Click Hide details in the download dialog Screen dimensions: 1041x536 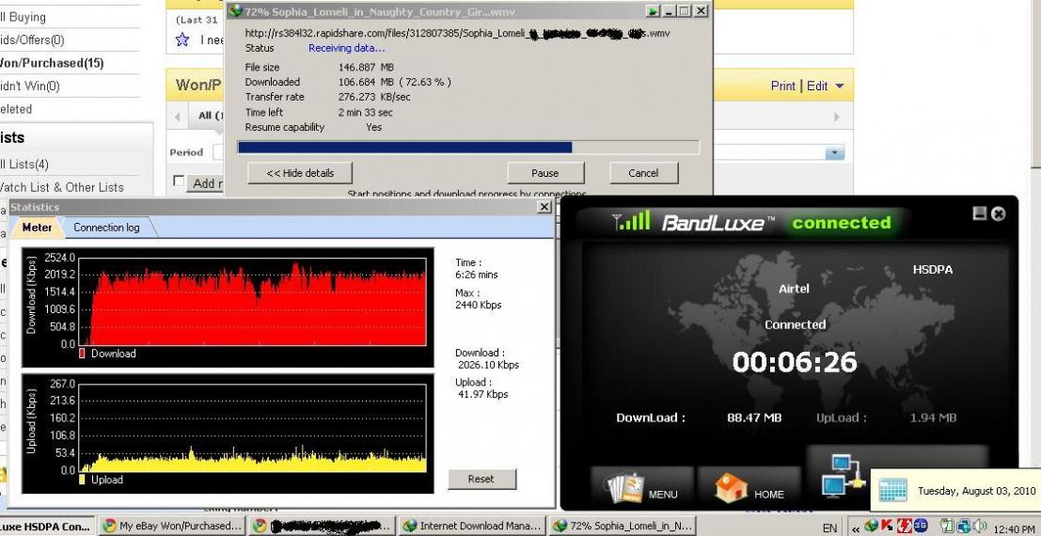(299, 173)
